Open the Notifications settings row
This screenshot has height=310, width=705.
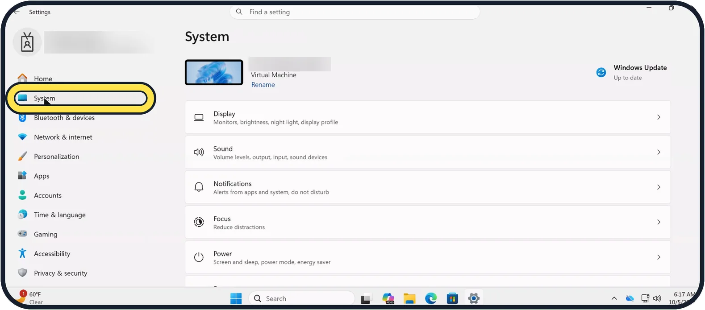428,187
